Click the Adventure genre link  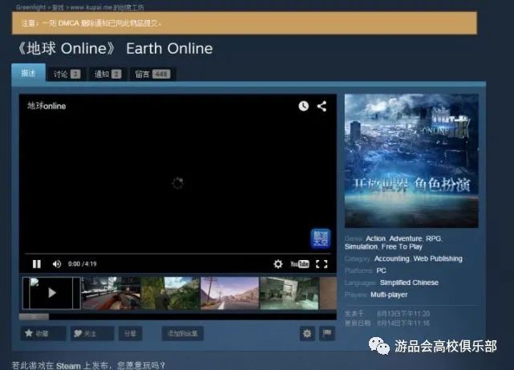tap(406, 238)
